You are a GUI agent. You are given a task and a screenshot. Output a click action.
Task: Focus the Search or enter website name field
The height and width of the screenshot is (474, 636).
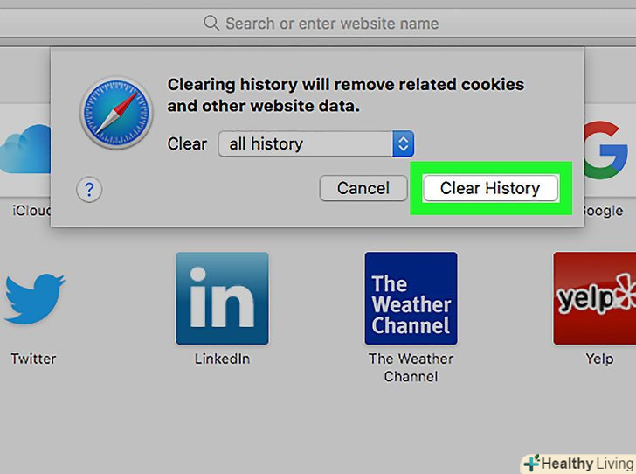coord(318,23)
